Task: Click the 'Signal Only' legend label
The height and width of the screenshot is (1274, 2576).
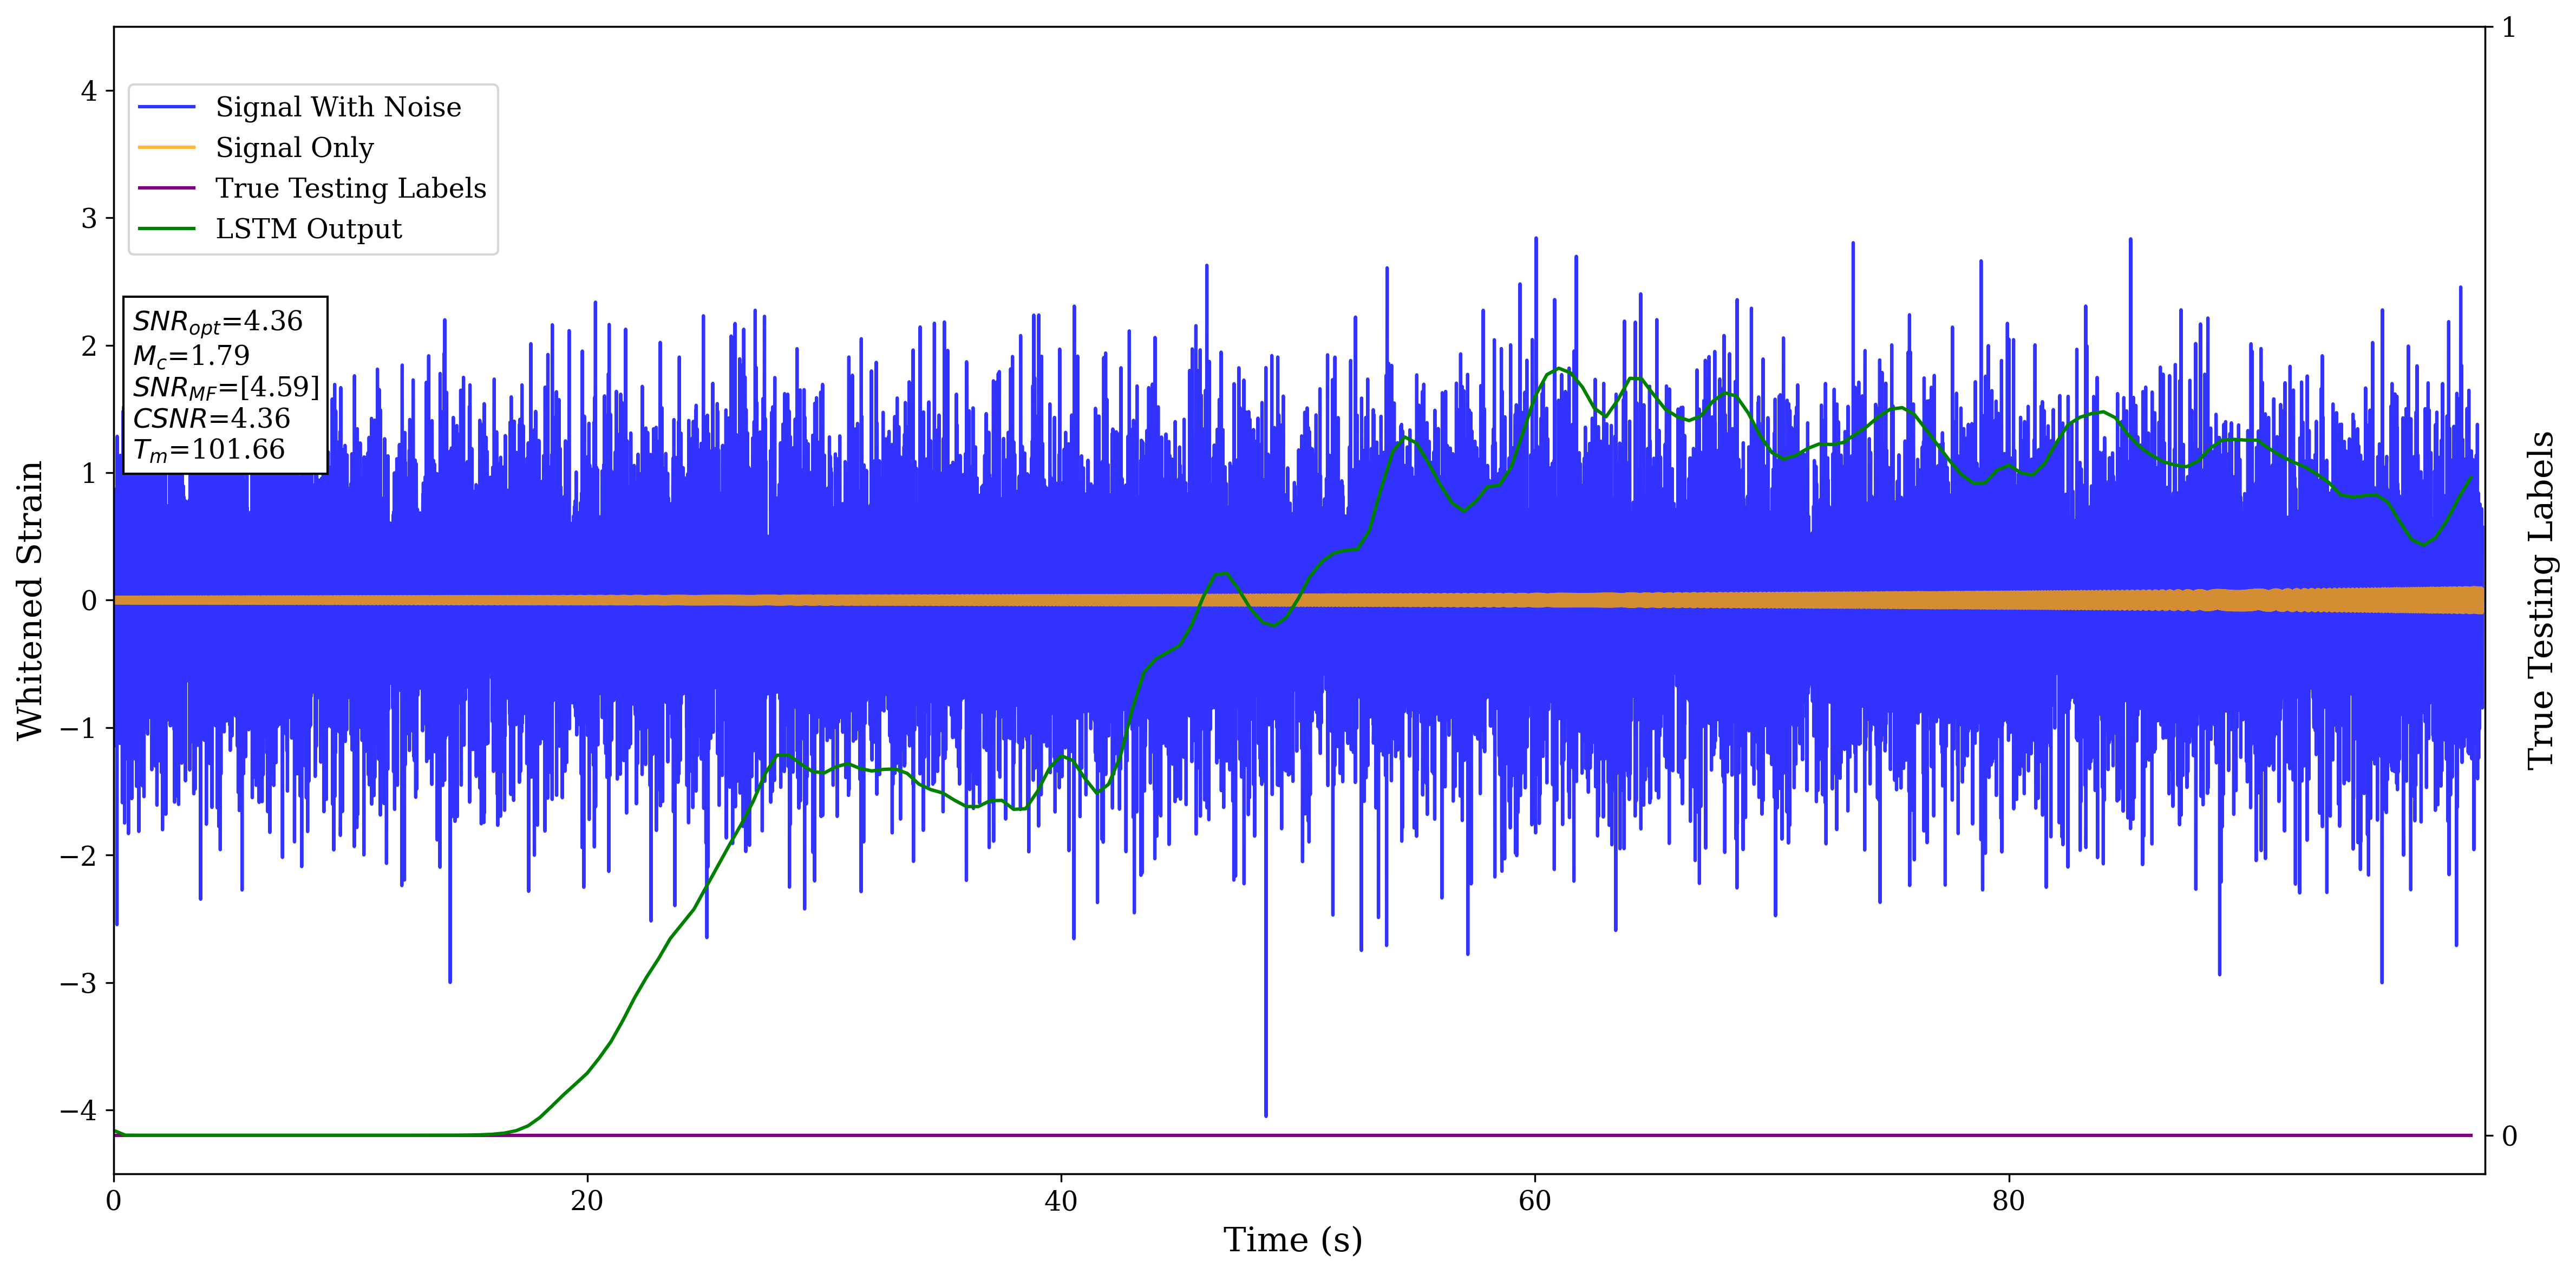Action: 294,148
